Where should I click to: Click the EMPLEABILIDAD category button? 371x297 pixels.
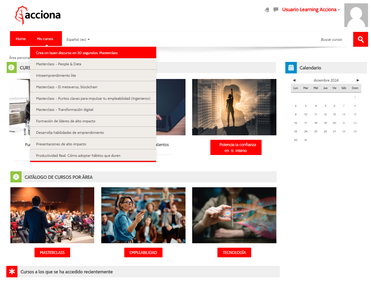pos(143,253)
